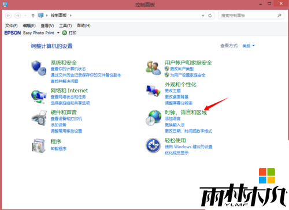
Task: Go forward with the Forward arrow button
Action: [x=18, y=16]
